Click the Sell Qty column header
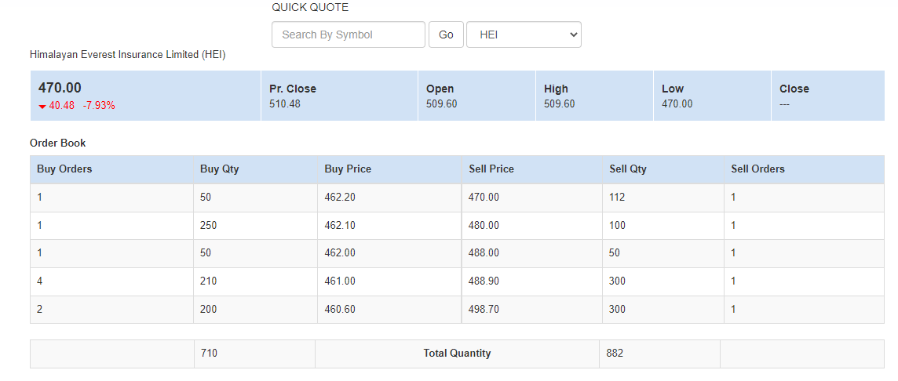This screenshot has height=381, width=898. click(x=628, y=169)
